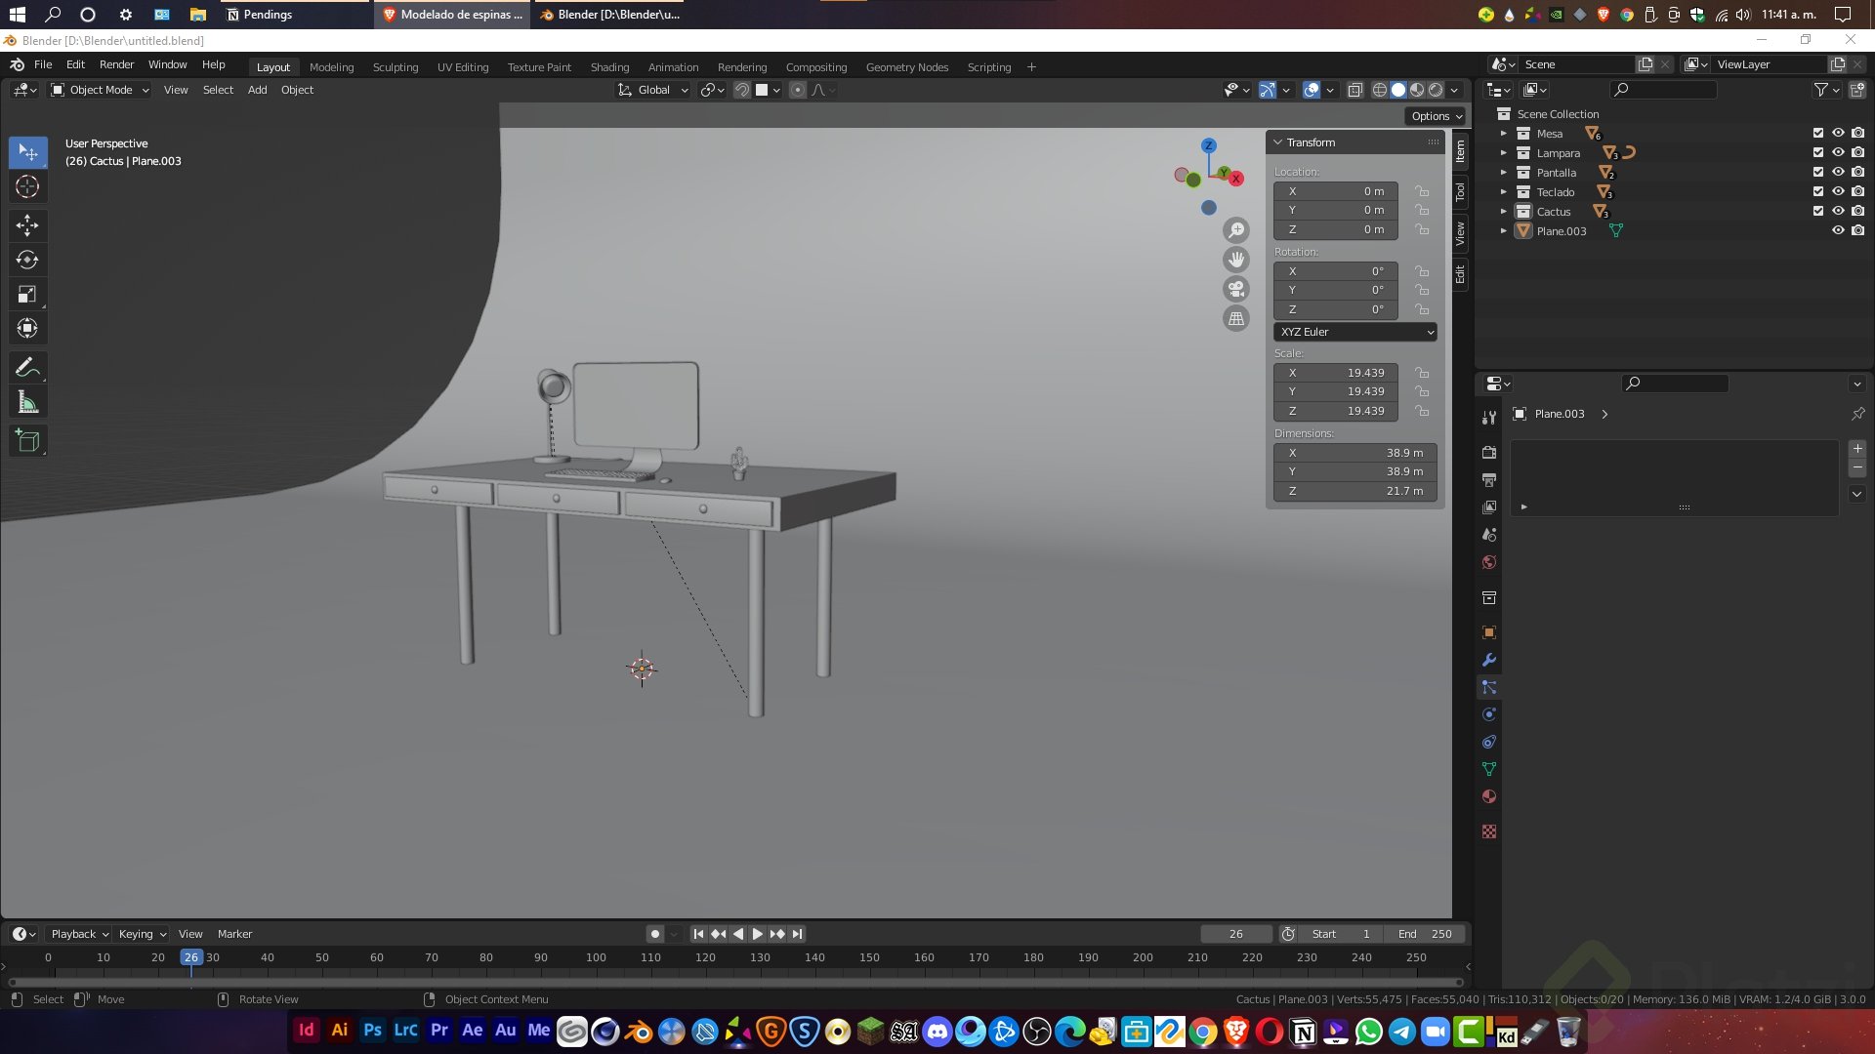Select the Rotate tool
This screenshot has width=1875, height=1054.
coord(27,260)
